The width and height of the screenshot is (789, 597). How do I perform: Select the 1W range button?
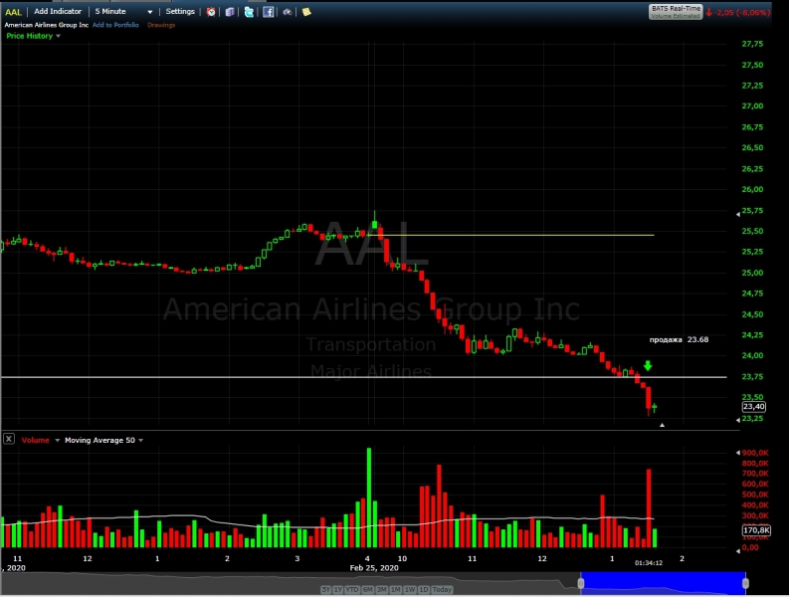click(x=410, y=589)
